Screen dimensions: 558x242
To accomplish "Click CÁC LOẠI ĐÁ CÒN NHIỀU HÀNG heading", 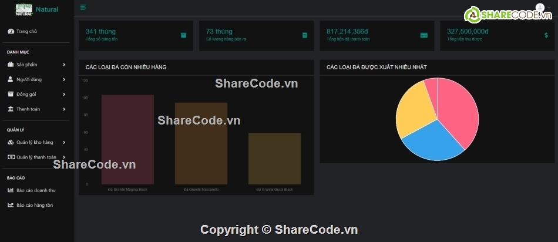I will coord(126,68).
